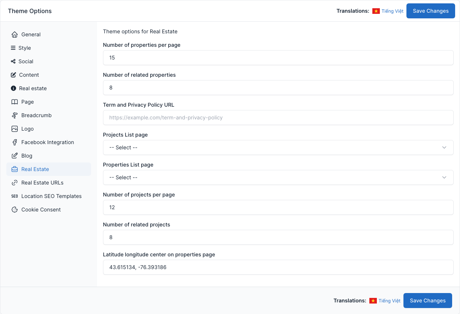Open the Properties List page dropdown
Viewport: 460px width, 314px height.
(278, 177)
